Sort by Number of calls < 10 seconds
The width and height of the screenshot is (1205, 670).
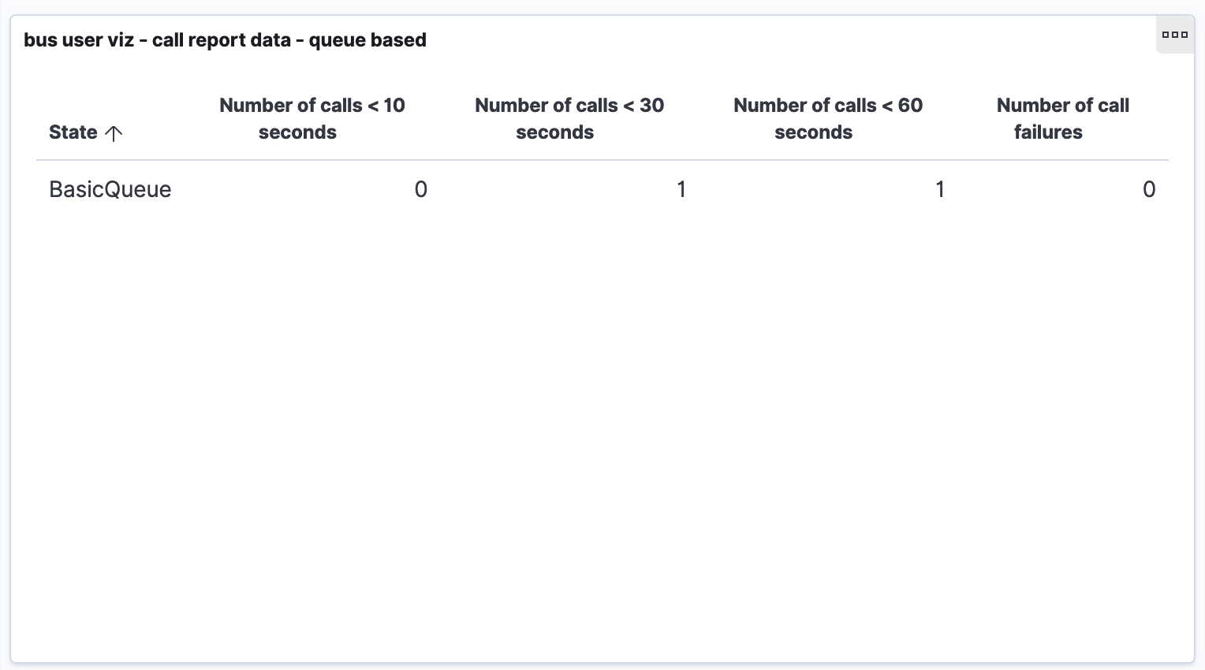click(x=312, y=119)
